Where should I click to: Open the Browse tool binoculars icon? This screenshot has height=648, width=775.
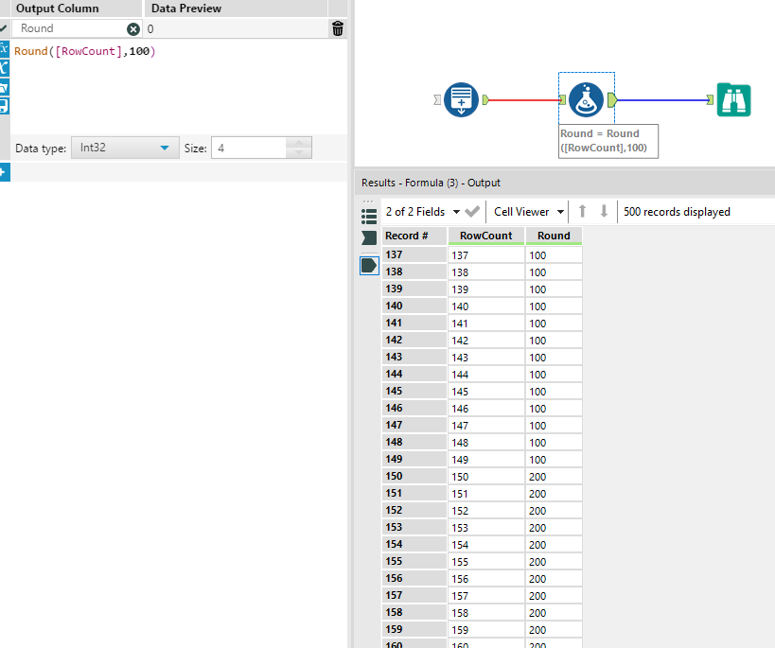coord(733,98)
